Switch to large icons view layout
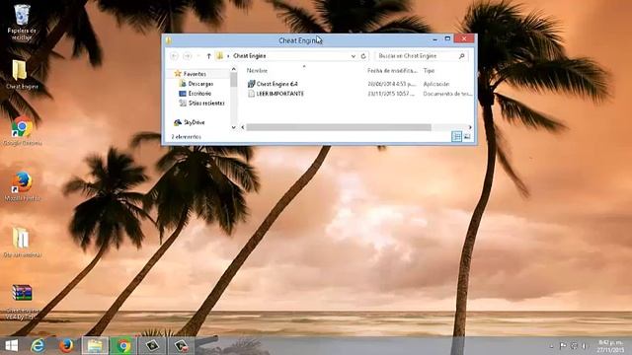The image size is (632, 355). (467, 136)
